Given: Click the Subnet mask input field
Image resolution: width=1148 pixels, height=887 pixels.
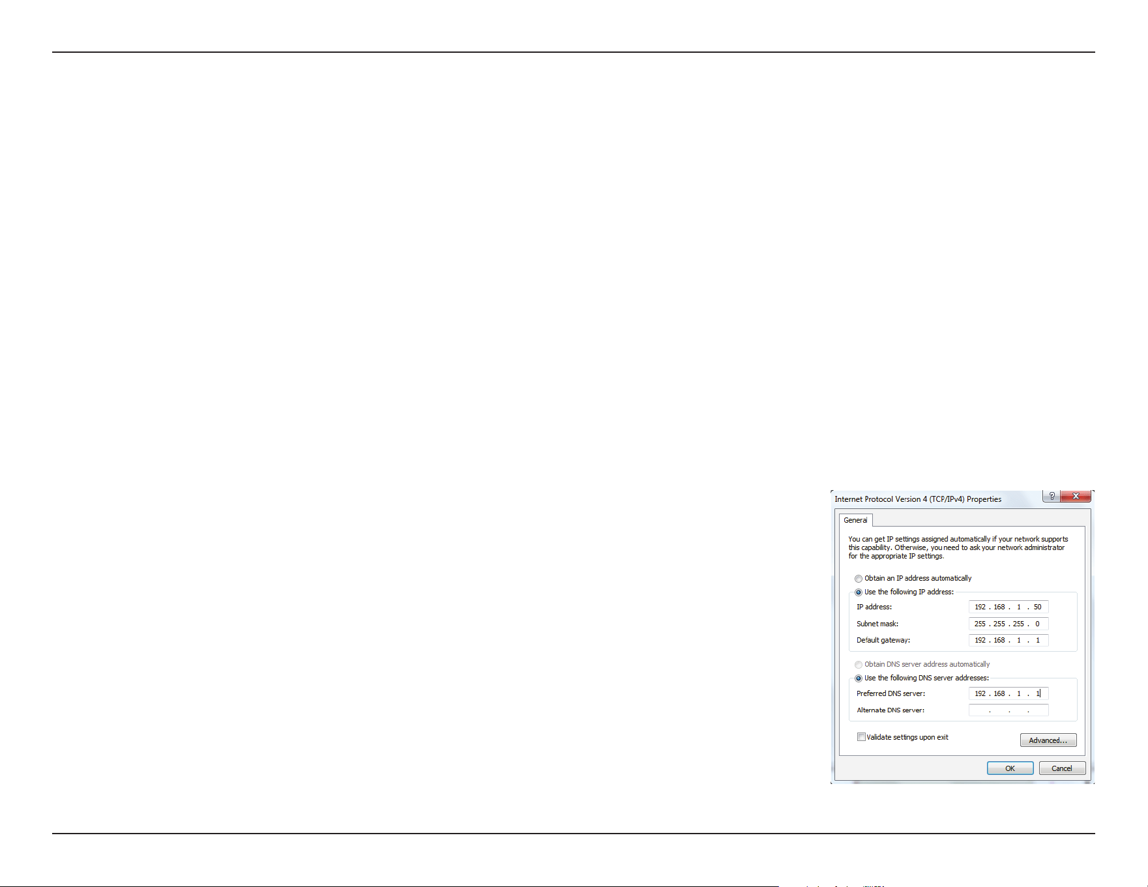Looking at the screenshot, I should 1008,624.
